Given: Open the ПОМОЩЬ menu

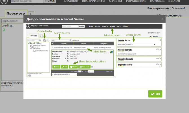Looking at the screenshot, I should (x=157, y=1).
